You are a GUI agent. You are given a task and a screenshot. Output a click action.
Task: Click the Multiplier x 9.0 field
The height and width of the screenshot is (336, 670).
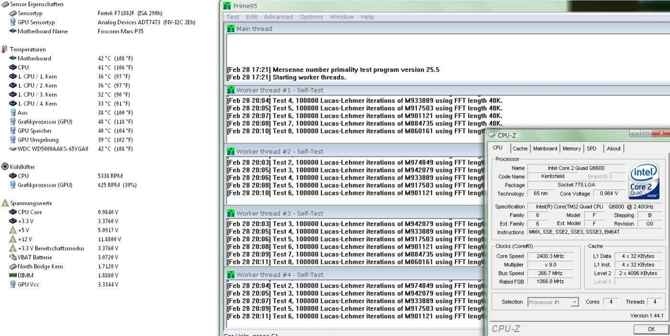[x=550, y=265]
